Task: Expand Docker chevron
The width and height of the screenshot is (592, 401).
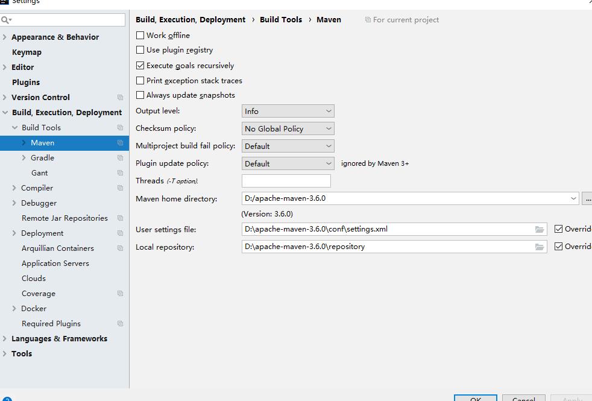Action: (14, 309)
